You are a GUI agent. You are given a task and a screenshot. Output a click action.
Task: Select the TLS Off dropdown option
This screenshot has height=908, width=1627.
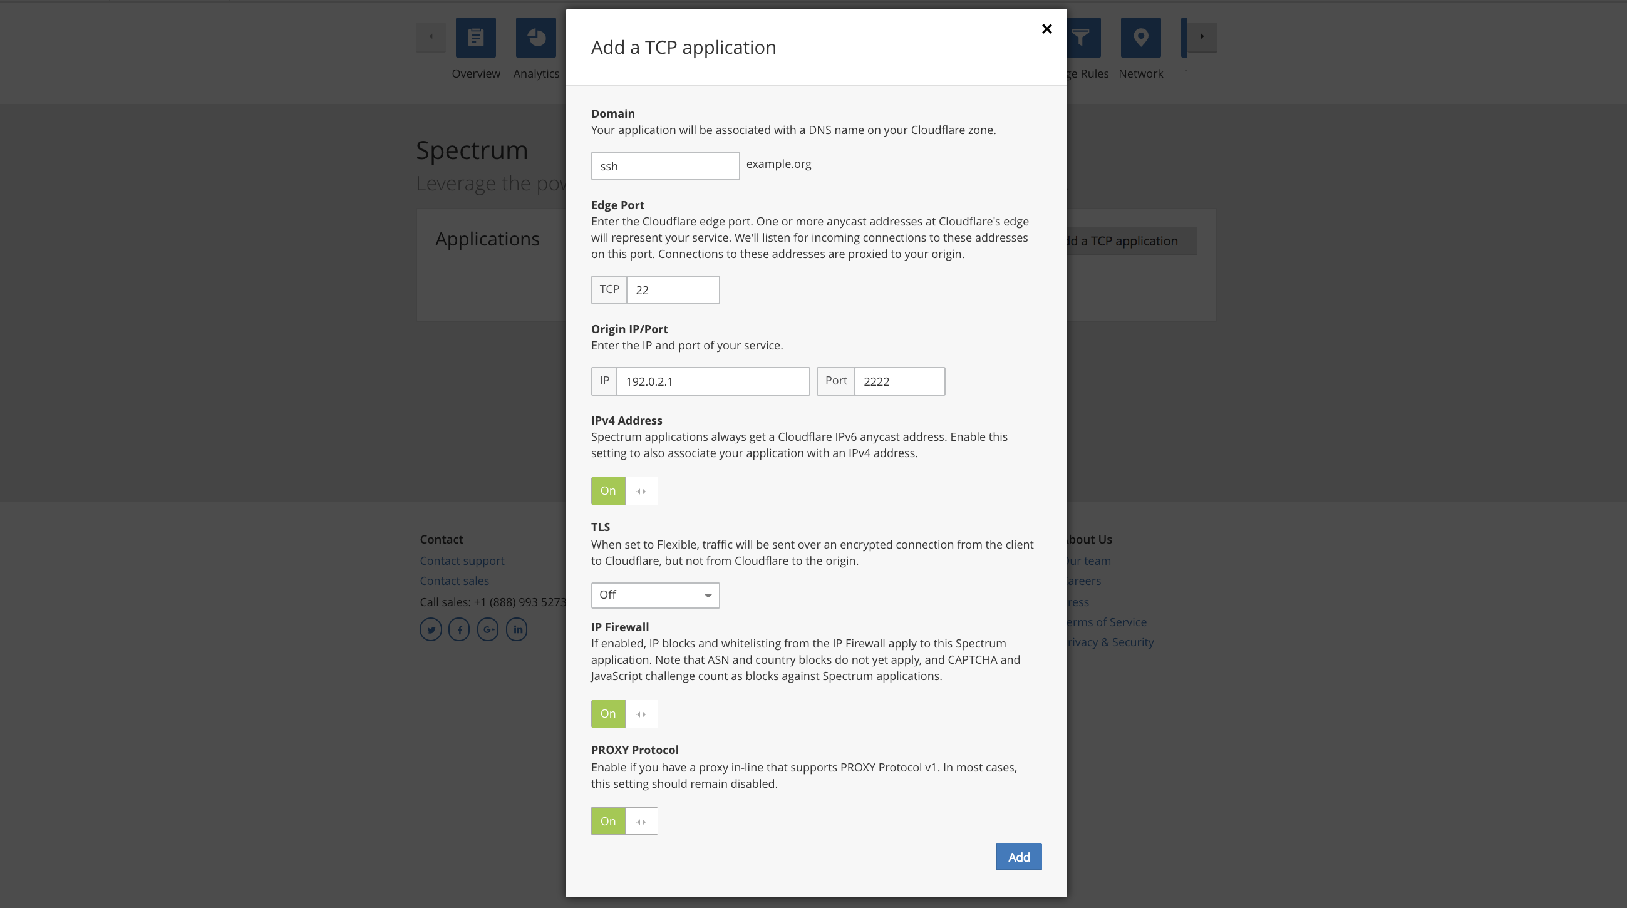(655, 594)
